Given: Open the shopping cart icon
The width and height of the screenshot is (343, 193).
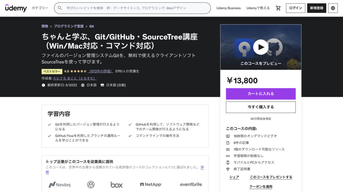Looking at the screenshot, I should (278, 8).
